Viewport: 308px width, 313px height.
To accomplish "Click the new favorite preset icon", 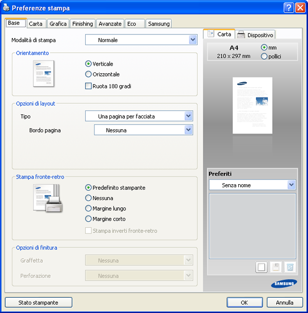I will (261, 267).
